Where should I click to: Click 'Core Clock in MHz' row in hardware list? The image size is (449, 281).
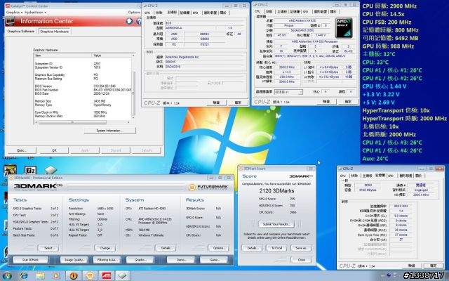[83, 112]
